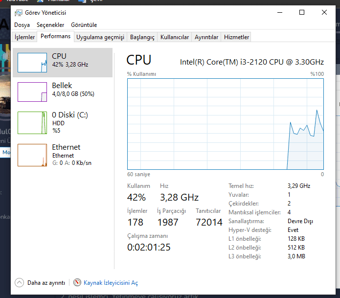The height and width of the screenshot is (298, 340).
Task: Switch to the Hizmetler tab
Action: [236, 37]
